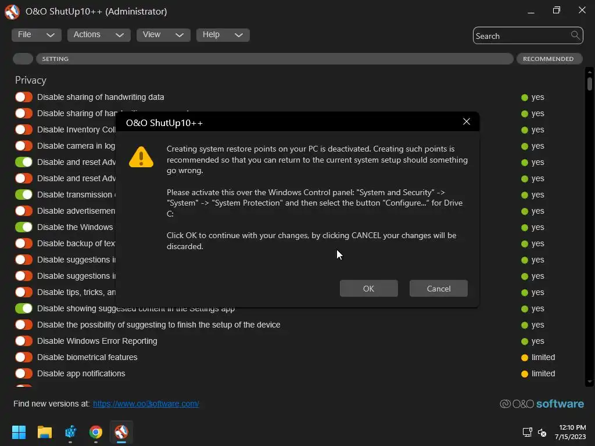
Task: Turn off Disable transmission switch
Action: point(23,195)
